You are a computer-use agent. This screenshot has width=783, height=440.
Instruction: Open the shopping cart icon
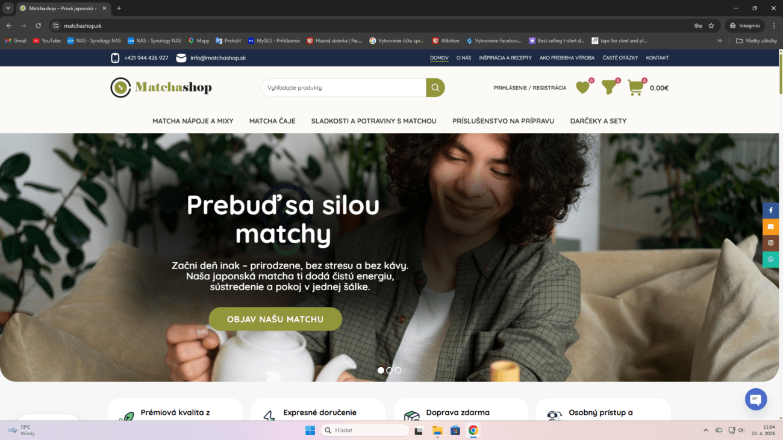tap(635, 88)
